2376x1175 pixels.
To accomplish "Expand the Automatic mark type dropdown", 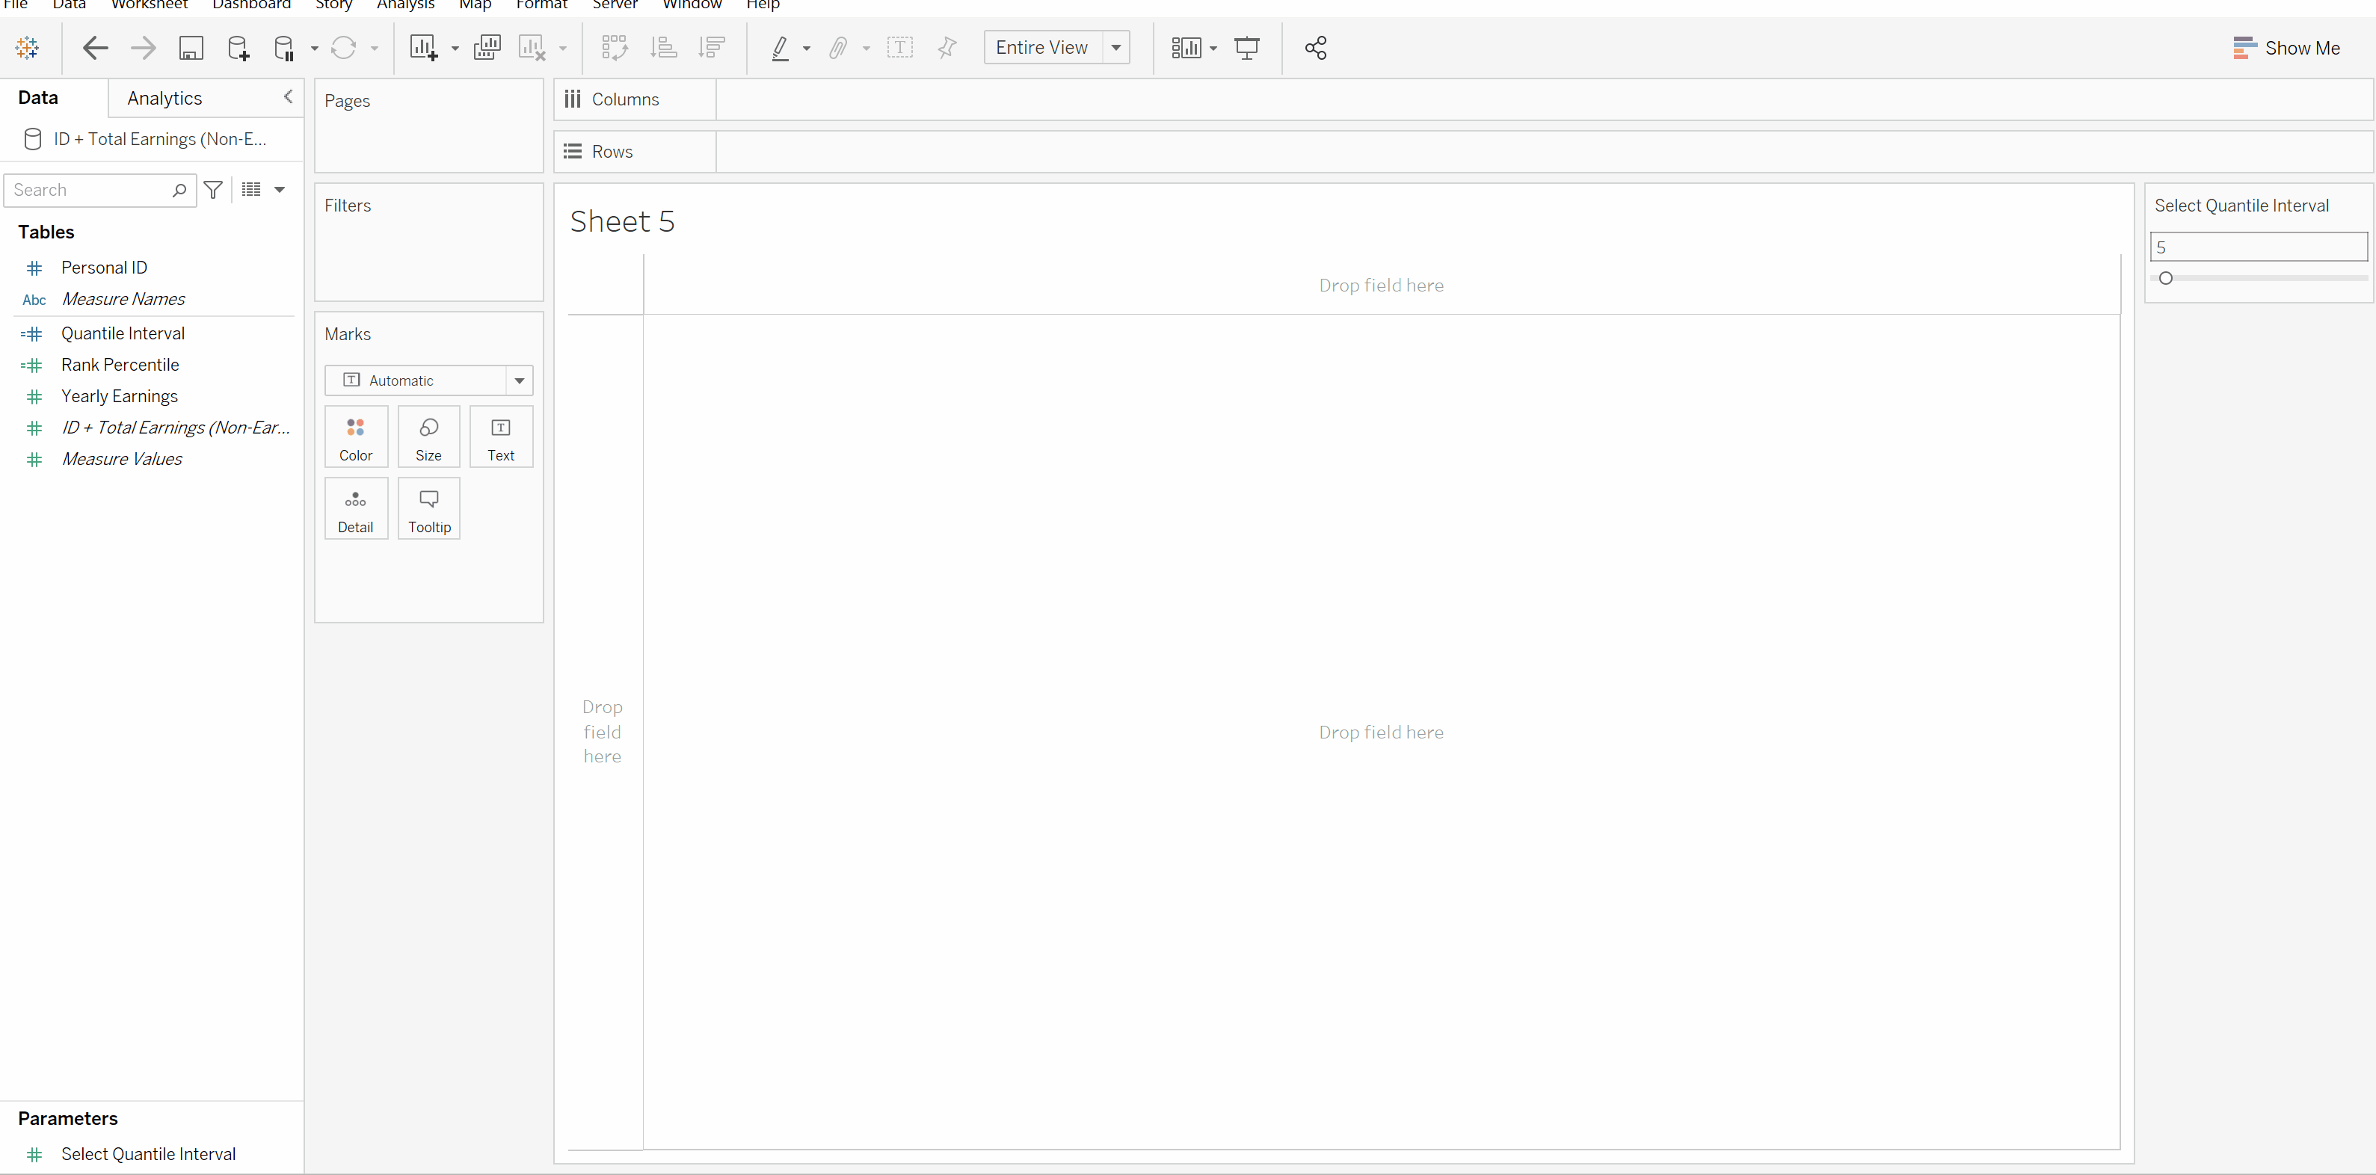I will 520,380.
